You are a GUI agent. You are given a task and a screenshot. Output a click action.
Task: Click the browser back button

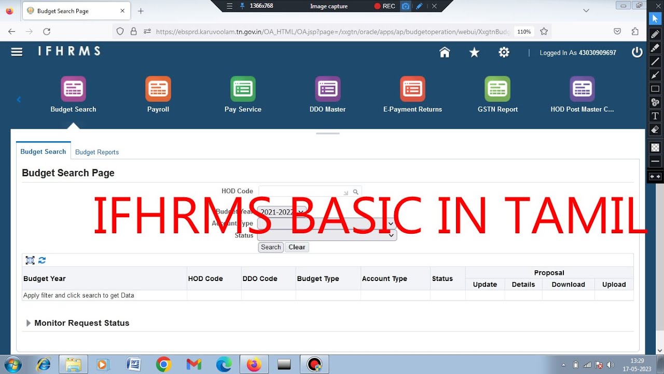point(12,32)
